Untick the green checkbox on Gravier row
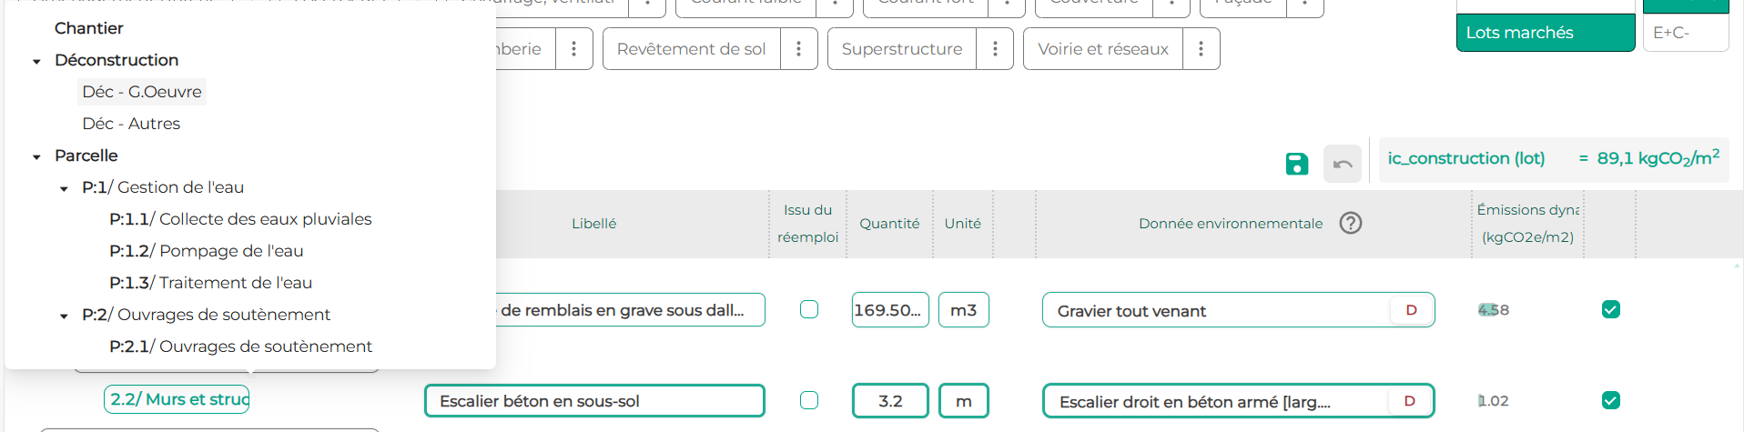This screenshot has width=1744, height=432. 1610,309
